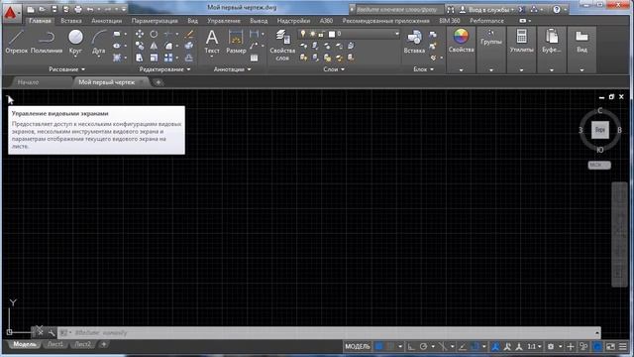Select the Отрезок line tool
Viewport: 634px width, 357px height.
[x=16, y=42]
